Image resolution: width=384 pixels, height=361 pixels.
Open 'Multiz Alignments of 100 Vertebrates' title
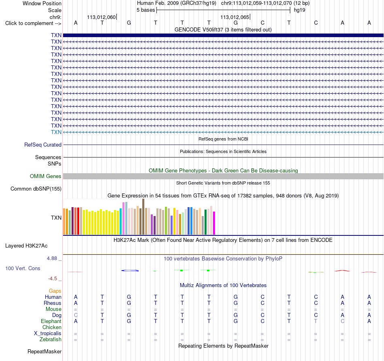pyautogui.click(x=223, y=285)
